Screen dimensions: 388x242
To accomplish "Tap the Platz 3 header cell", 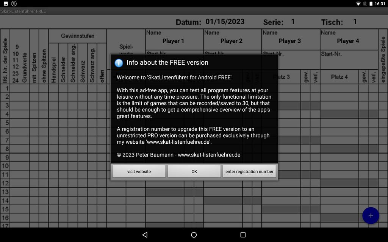I will point(282,77).
